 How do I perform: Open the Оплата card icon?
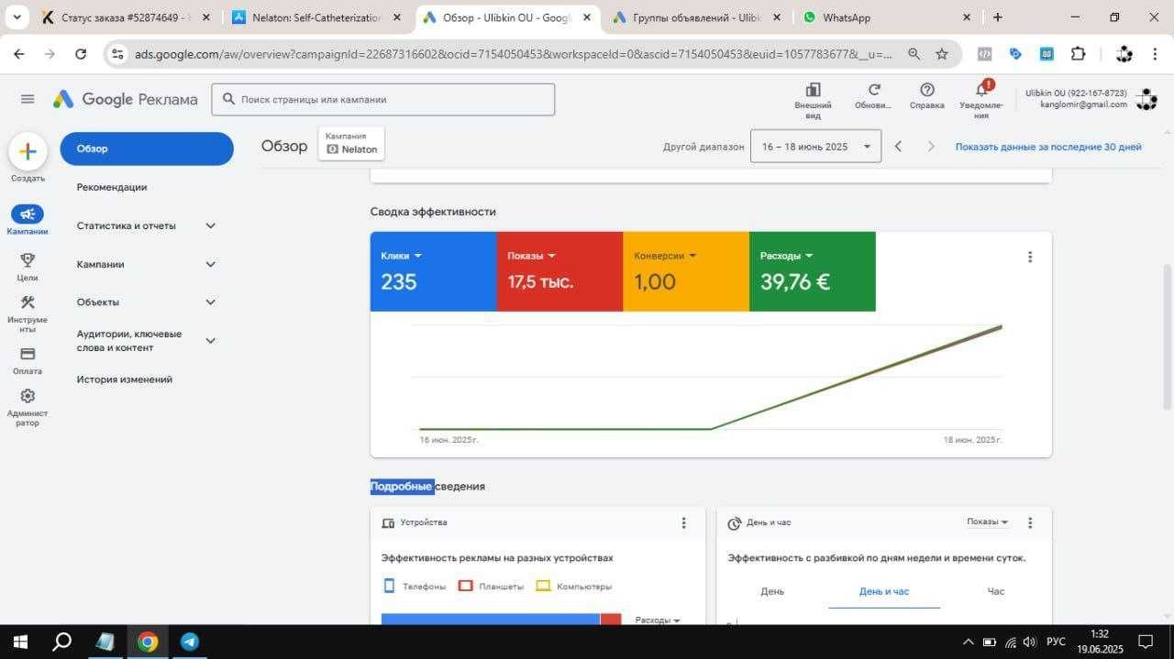click(28, 354)
